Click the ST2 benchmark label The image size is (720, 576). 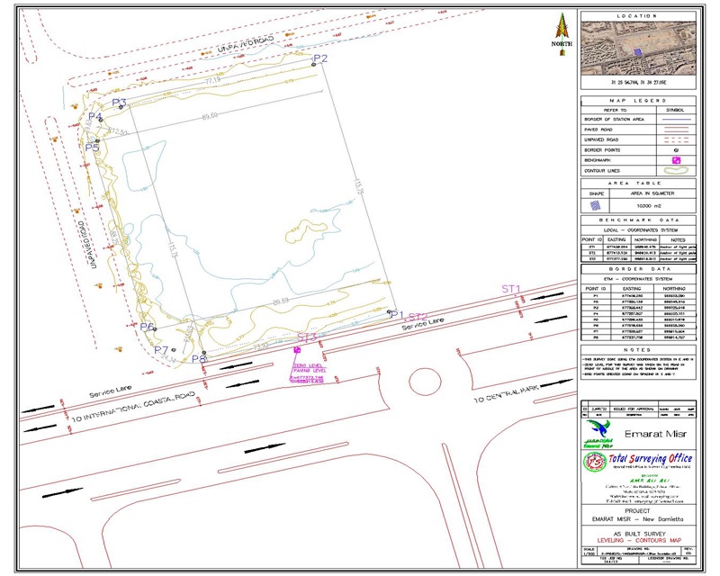[418, 317]
